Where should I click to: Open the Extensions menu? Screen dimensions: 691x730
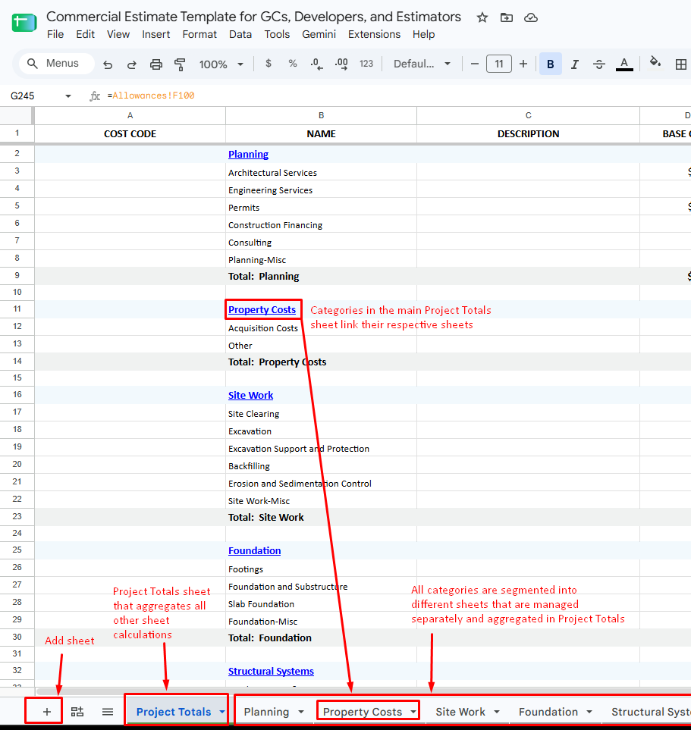pos(374,34)
